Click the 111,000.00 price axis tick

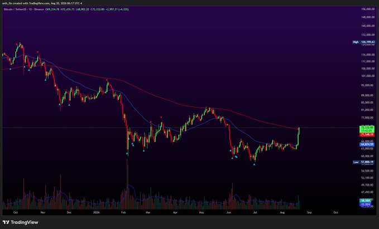pyautogui.click(x=367, y=61)
